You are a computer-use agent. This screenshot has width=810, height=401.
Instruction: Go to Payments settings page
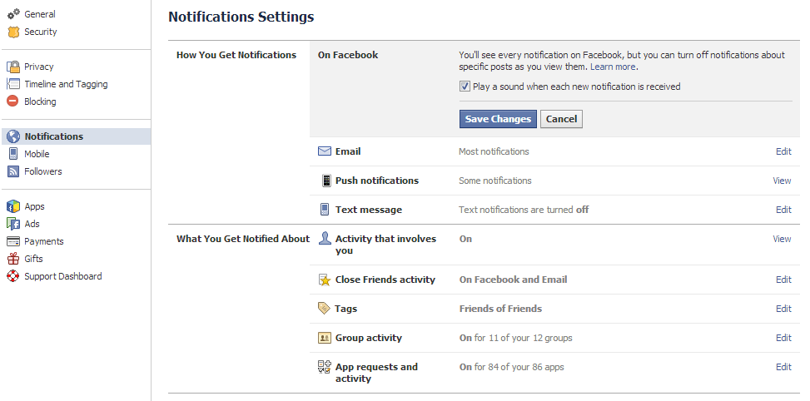43,241
